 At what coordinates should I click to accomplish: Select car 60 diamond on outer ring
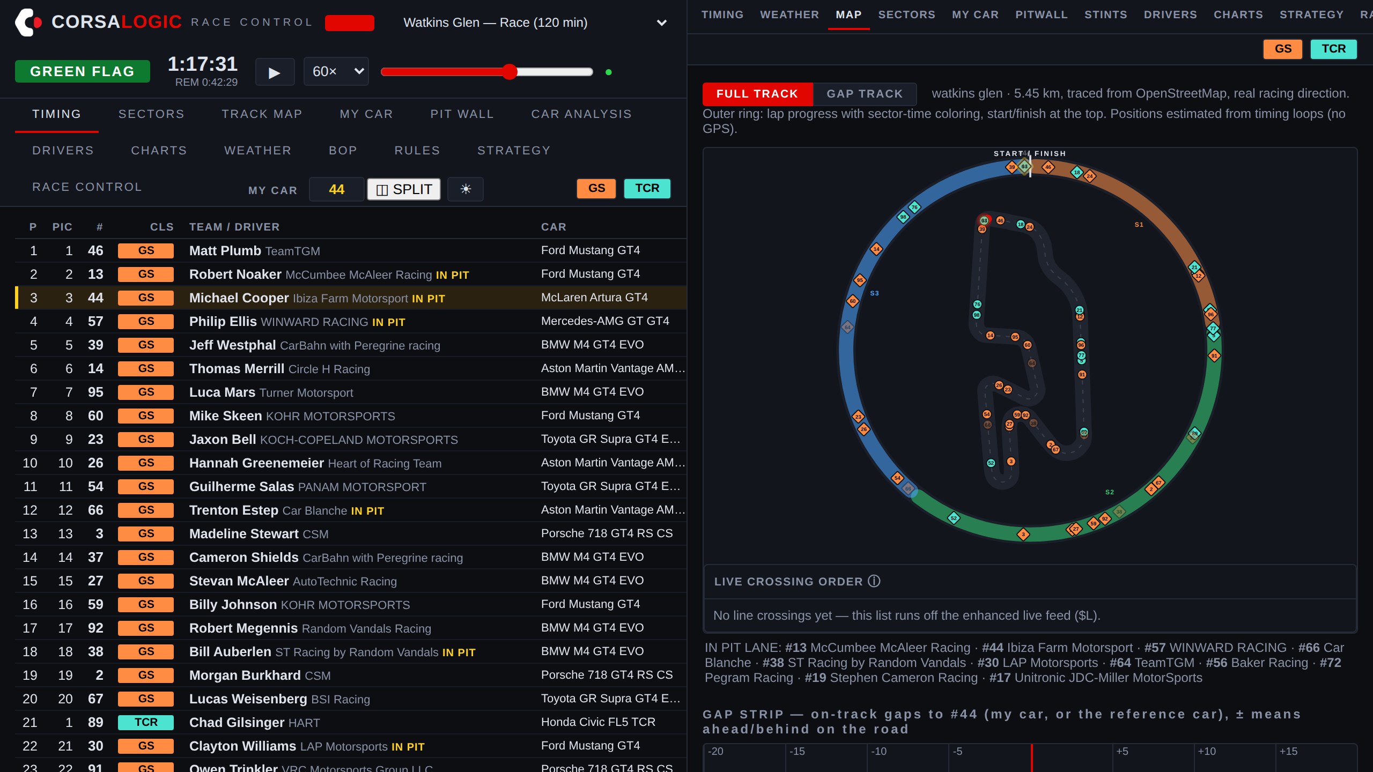click(853, 301)
